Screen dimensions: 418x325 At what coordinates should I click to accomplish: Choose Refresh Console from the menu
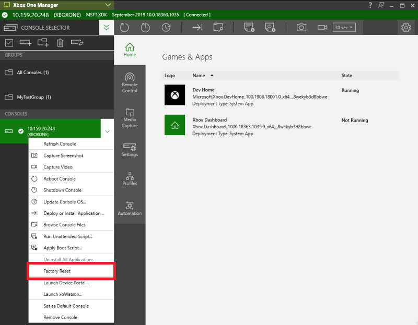point(71,144)
